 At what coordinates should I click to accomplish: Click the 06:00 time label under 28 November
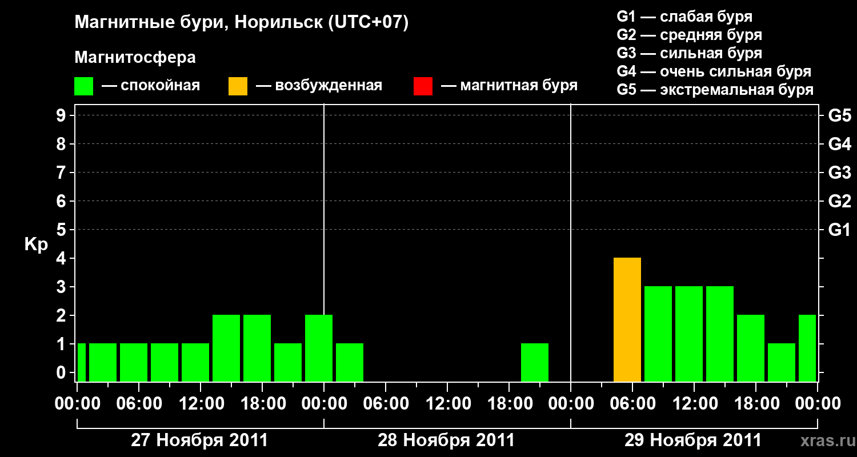click(386, 404)
